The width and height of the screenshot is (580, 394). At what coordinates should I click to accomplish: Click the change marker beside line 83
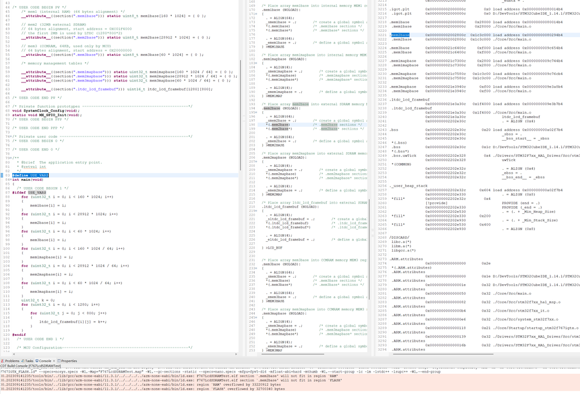coord(2,175)
